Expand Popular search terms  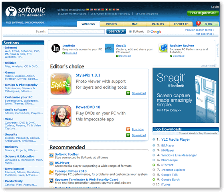(199, 30)
